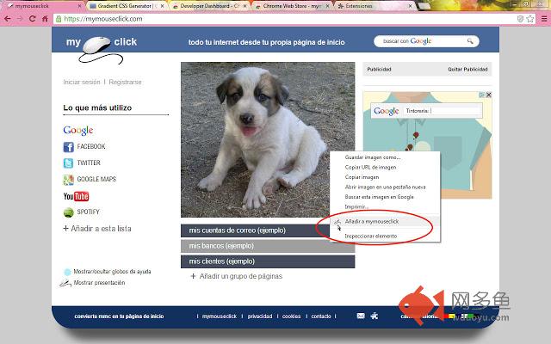Switch to the Chrome Web Store tab
This screenshot has width=551, height=344.
point(292,6)
